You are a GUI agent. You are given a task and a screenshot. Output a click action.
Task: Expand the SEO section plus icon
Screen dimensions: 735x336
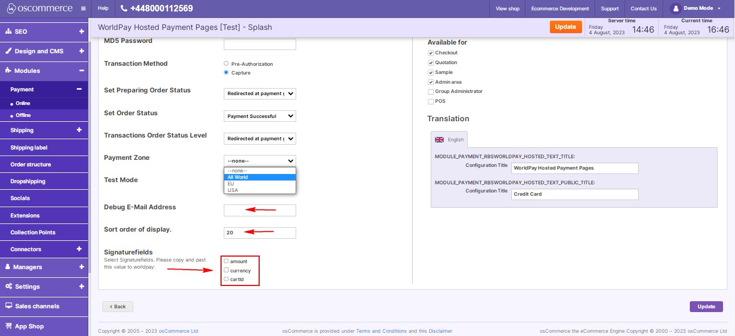pos(81,32)
